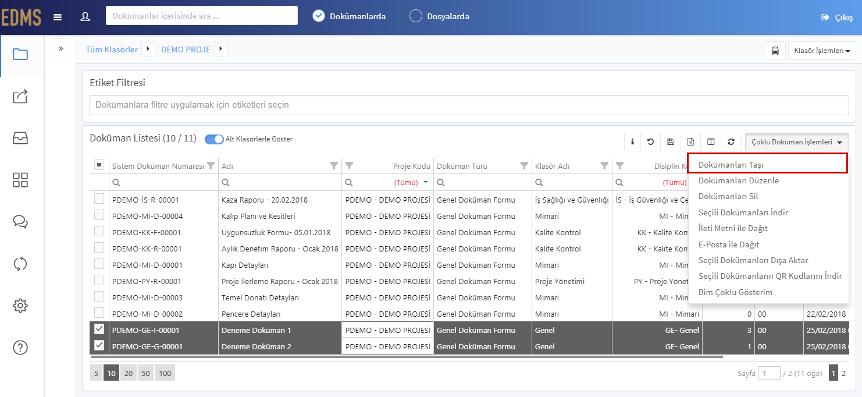Open the settings gear in sidebar

tap(20, 305)
